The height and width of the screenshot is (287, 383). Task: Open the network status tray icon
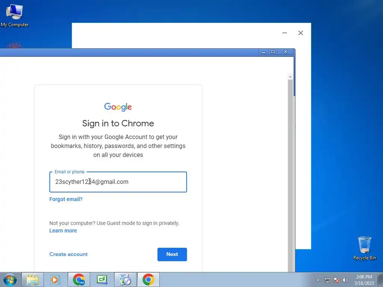(x=327, y=280)
